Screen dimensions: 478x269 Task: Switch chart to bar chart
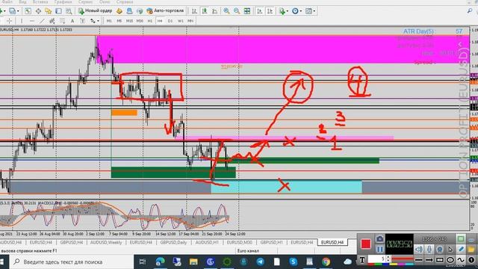pyautogui.click(x=194, y=11)
